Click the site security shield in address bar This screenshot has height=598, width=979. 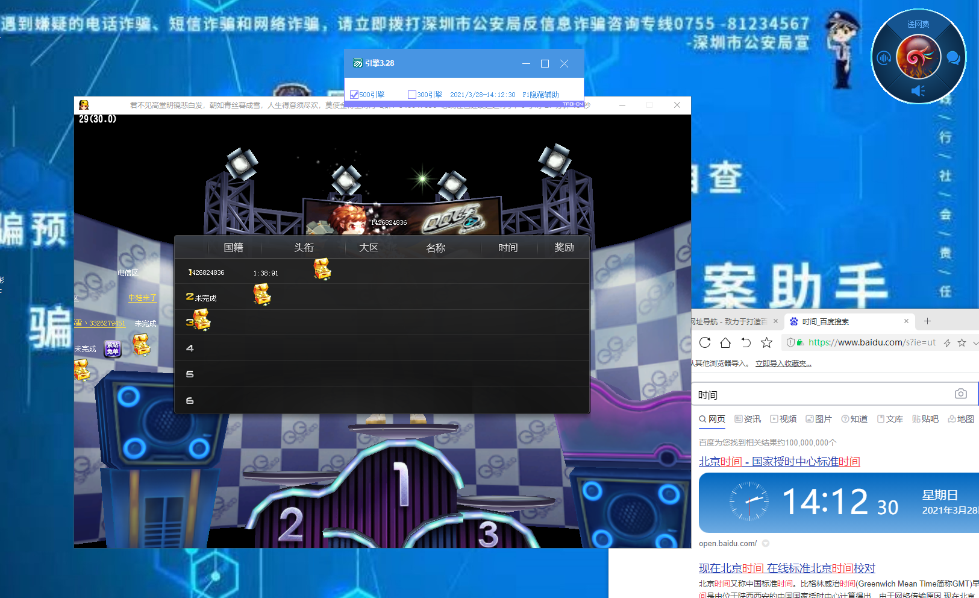791,342
